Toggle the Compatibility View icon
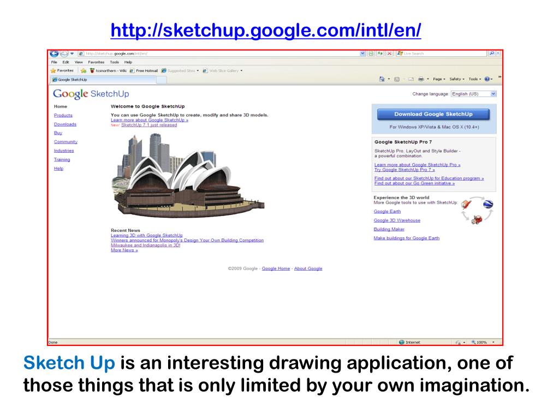The height and width of the screenshot is (419, 559). [371, 54]
